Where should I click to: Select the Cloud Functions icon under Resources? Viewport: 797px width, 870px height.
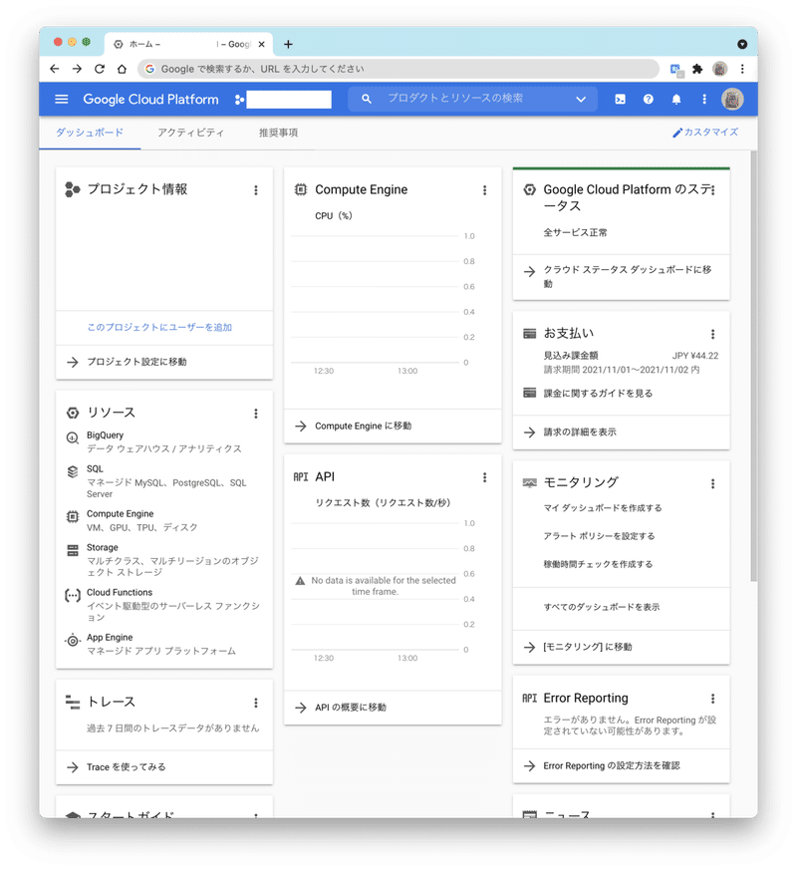tap(71, 594)
